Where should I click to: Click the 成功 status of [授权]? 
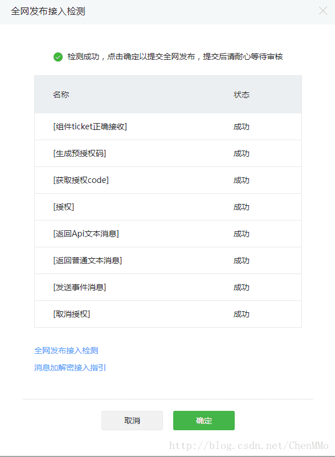click(x=241, y=207)
